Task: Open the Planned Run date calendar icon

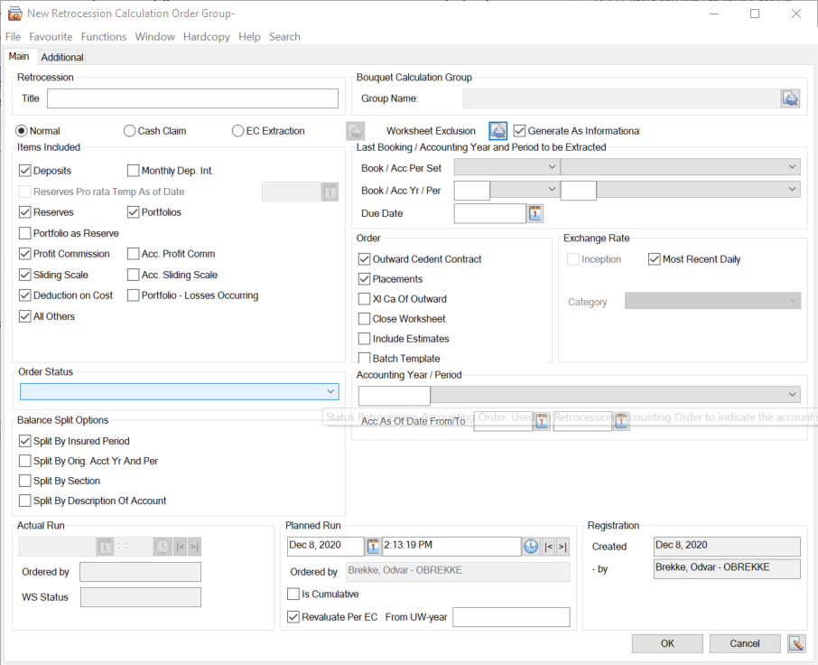Action: click(x=374, y=546)
